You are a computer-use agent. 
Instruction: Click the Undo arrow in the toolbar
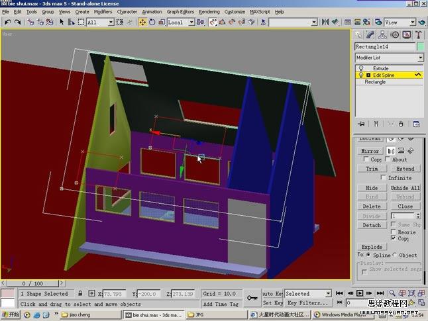[8, 22]
